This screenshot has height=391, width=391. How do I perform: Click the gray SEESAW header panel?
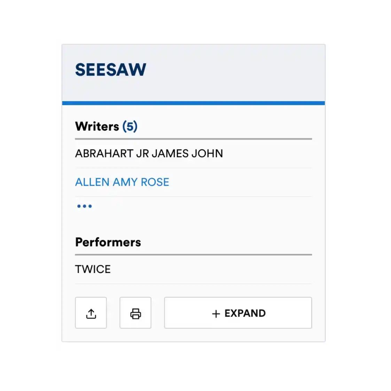(x=194, y=73)
